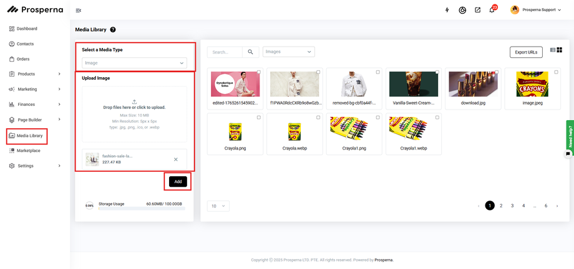Image resolution: width=574 pixels, height=269 pixels.
Task: Click the sidebar collapse hamburger icon
Action: coord(78,10)
